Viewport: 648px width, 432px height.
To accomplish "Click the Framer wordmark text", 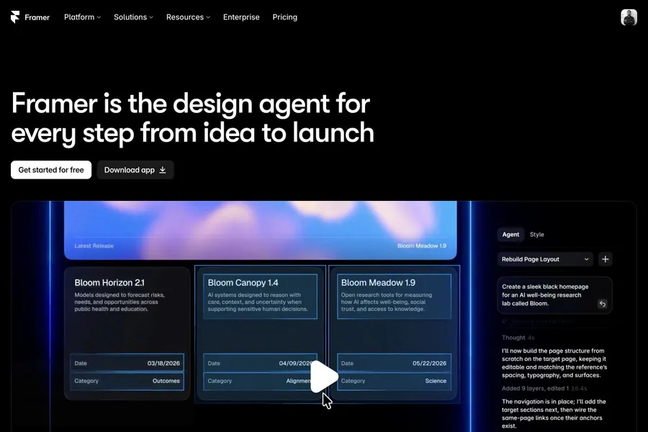I will coord(37,17).
